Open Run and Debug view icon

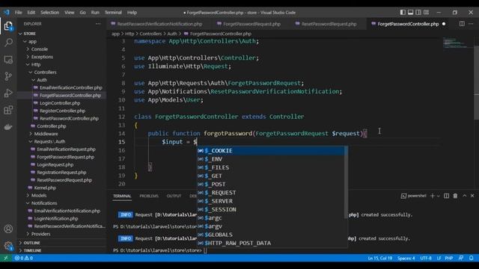click(8, 93)
